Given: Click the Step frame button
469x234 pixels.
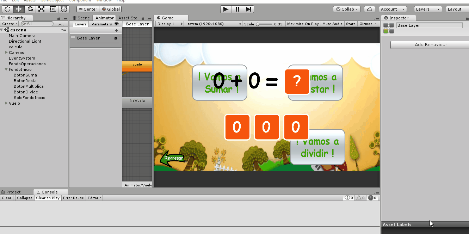Looking at the screenshot, I should click(x=248, y=9).
